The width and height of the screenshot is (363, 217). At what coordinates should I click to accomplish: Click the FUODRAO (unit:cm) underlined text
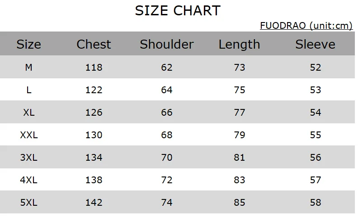pyautogui.click(x=306, y=26)
